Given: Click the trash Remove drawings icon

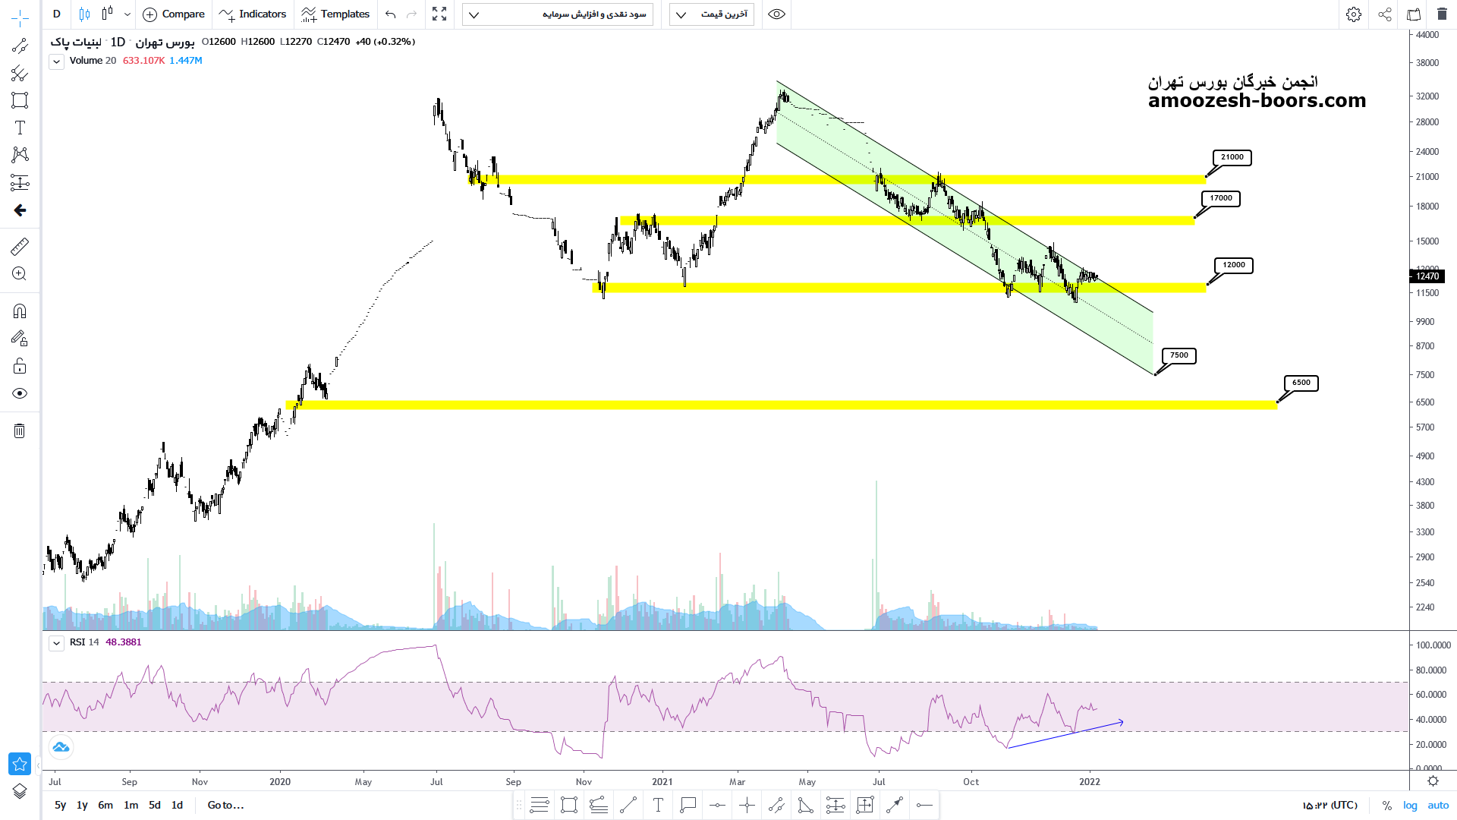Looking at the screenshot, I should tap(20, 431).
